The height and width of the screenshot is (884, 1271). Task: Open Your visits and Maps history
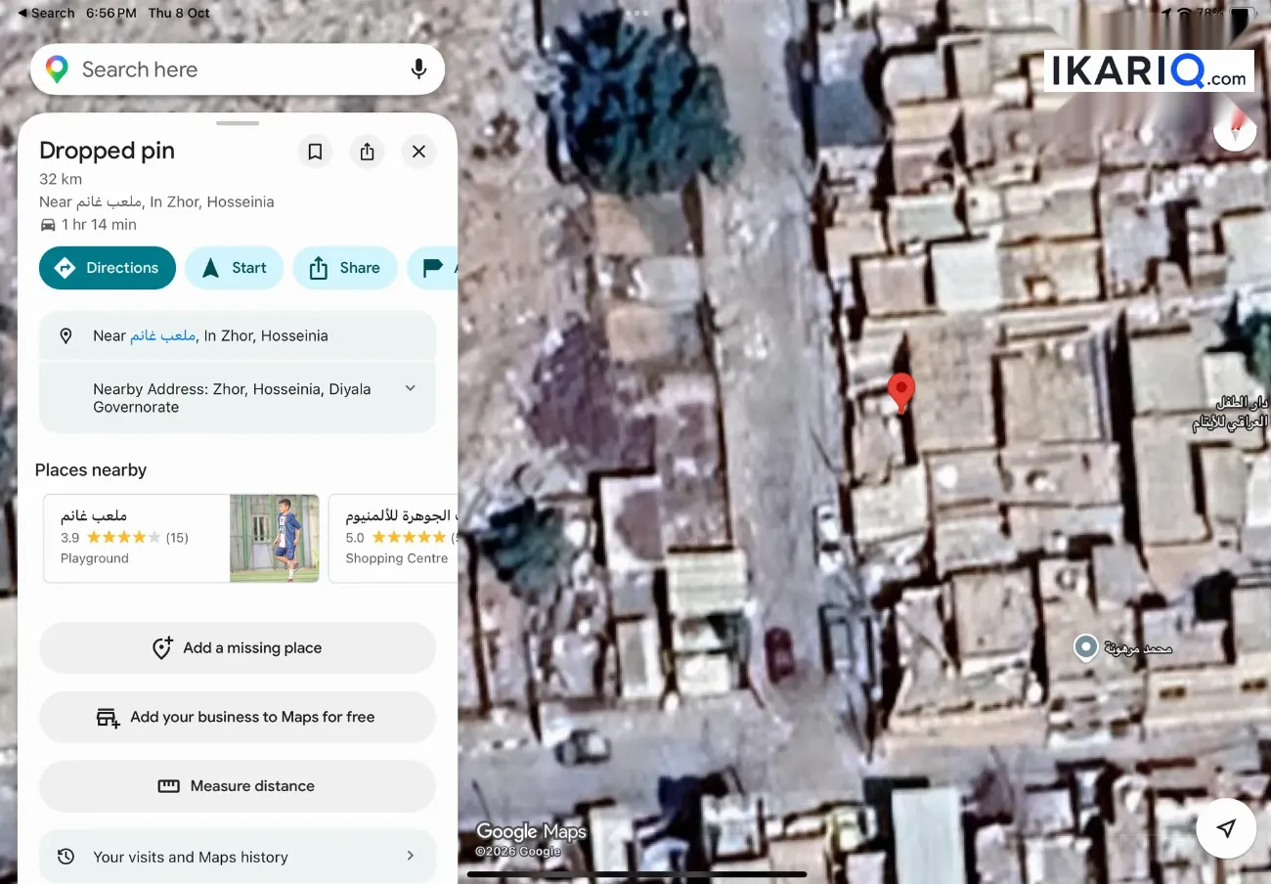pos(238,857)
